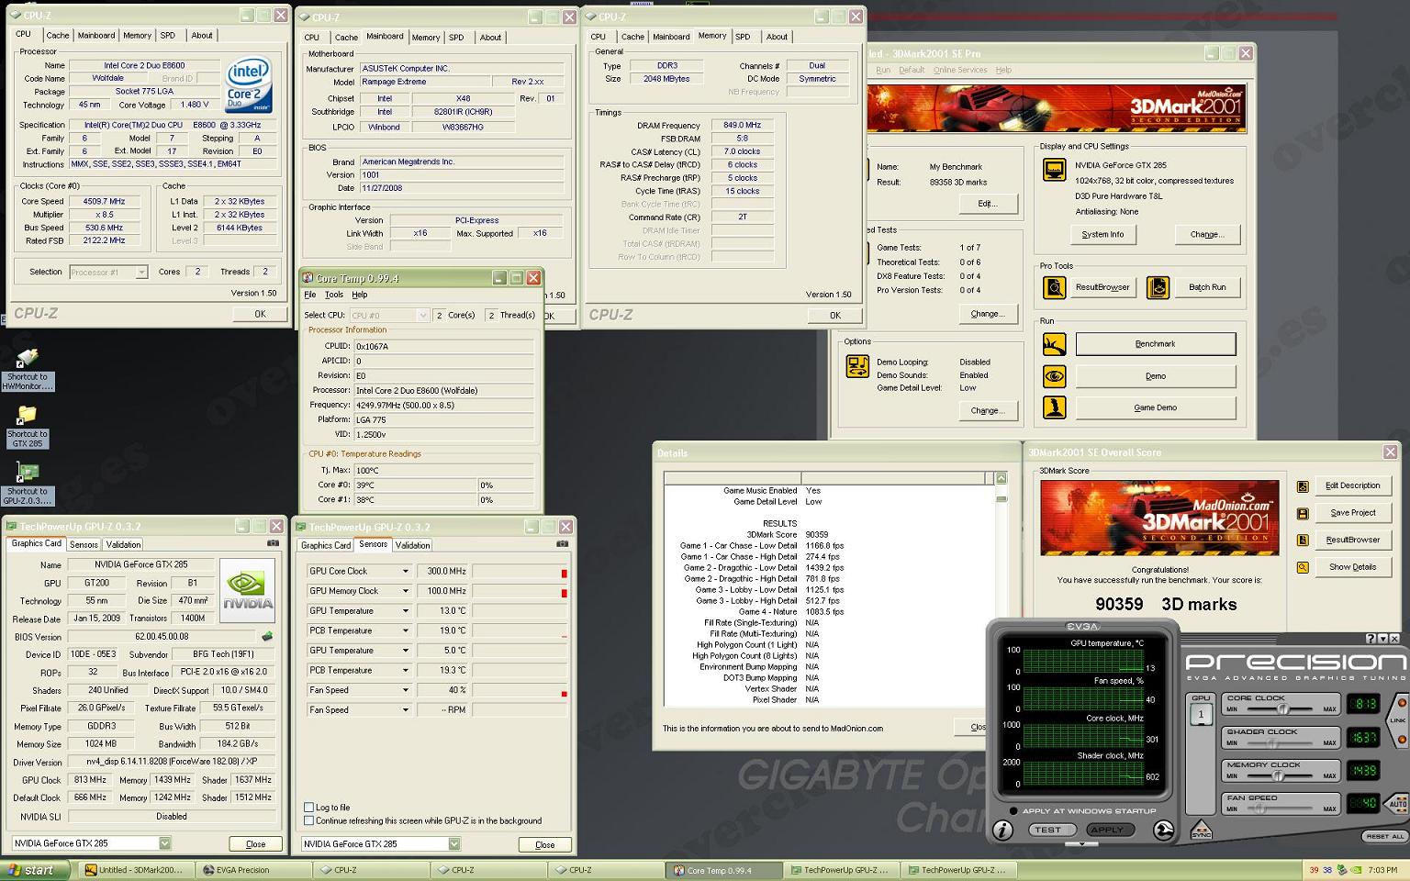Click the ResultBrowser magnifier icon in Pro Tools
Image resolution: width=1410 pixels, height=881 pixels.
click(x=1054, y=287)
